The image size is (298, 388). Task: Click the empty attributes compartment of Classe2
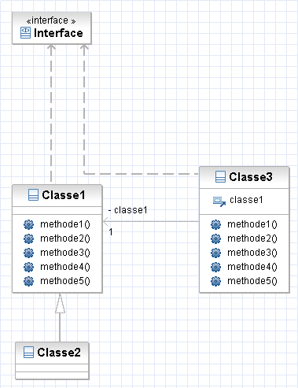(52, 368)
